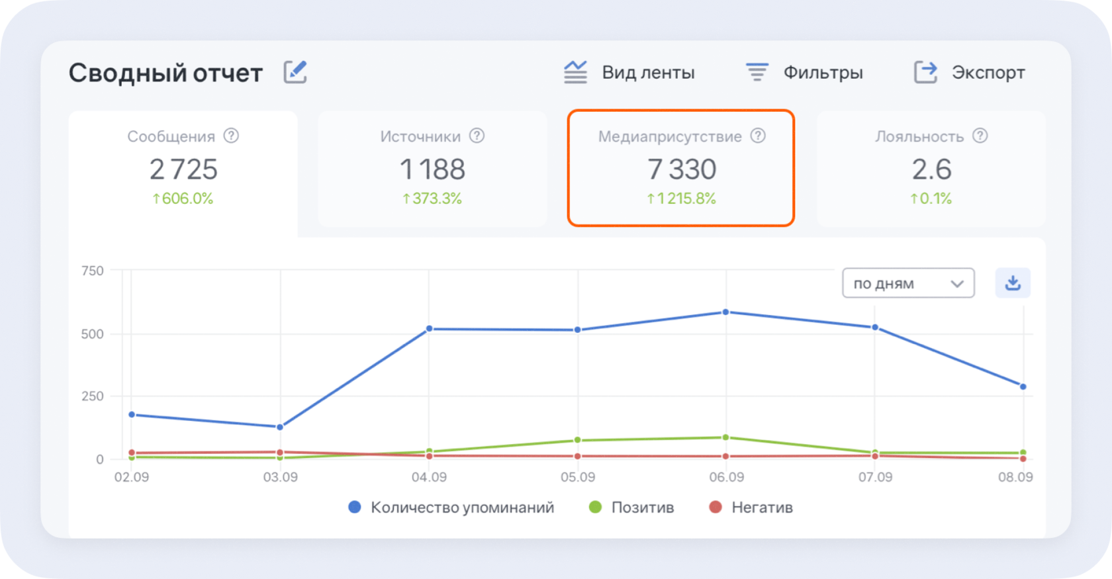
Task: Click the Экспорт text button
Action: click(x=988, y=73)
